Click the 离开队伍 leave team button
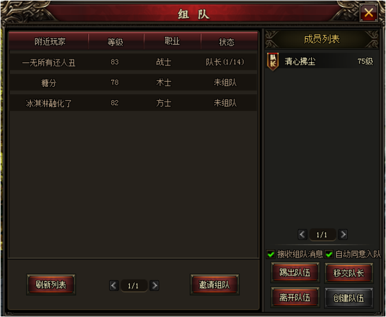Viewport: 386px width, 317px height. (x=295, y=297)
